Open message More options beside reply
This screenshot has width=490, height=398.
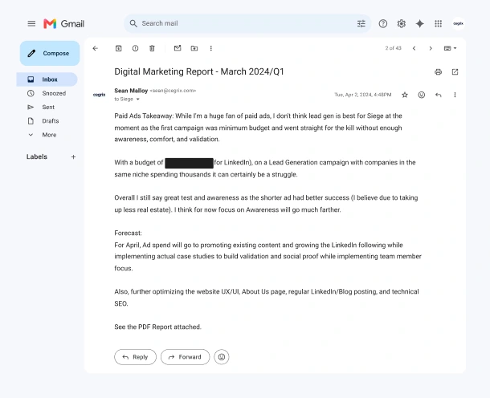[455, 95]
